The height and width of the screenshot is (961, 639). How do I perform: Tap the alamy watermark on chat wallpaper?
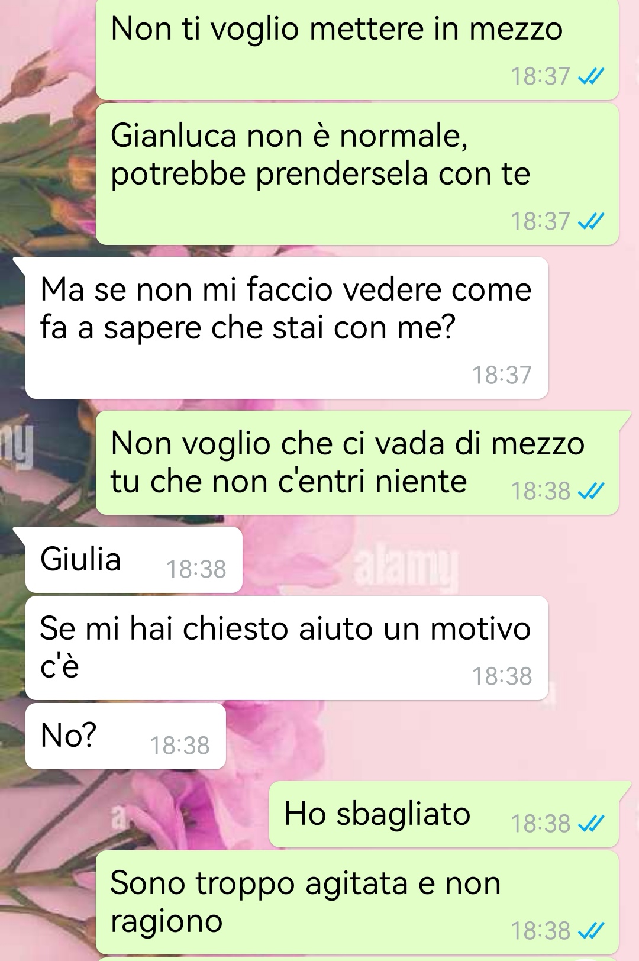(406, 569)
